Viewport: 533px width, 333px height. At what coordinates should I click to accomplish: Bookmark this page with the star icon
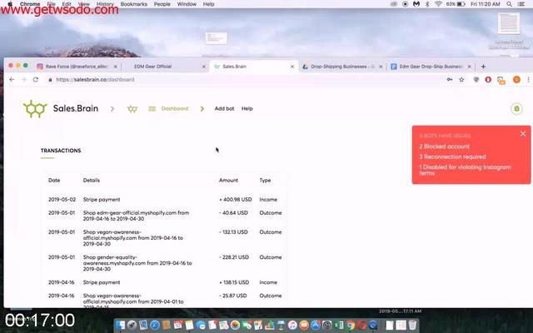pos(461,80)
